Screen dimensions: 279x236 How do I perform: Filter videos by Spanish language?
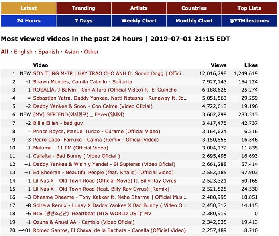pyautogui.click(x=49, y=52)
